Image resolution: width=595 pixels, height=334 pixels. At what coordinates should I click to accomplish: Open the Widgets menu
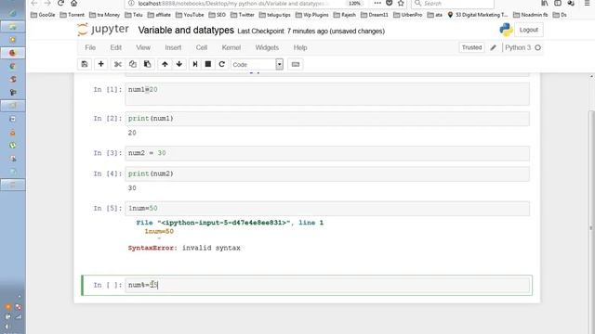267,47
